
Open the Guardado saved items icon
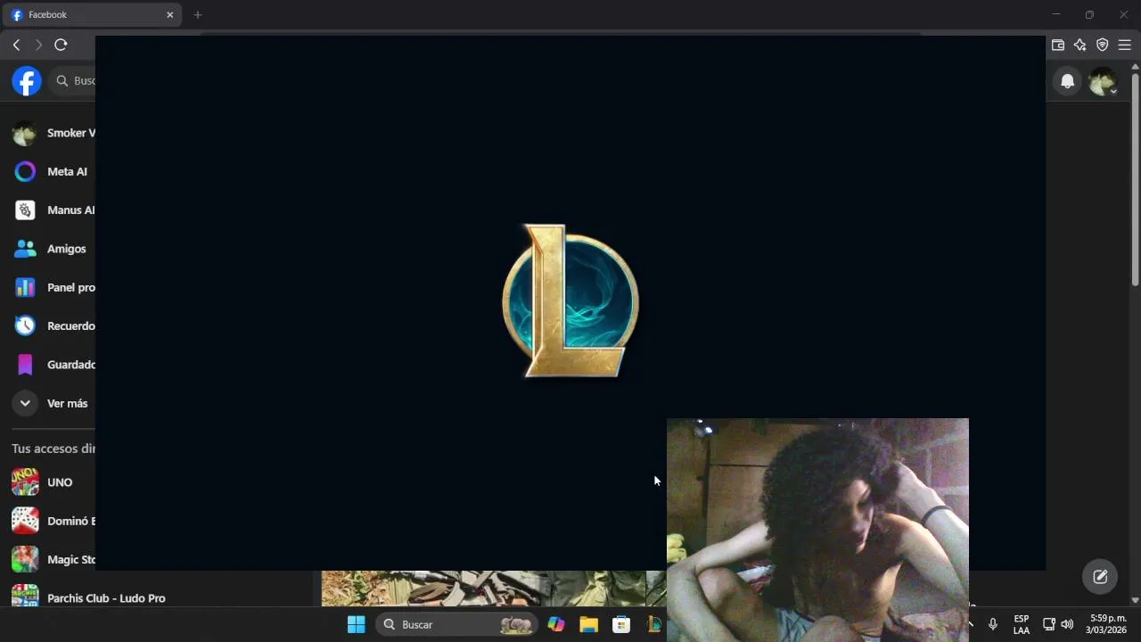pyautogui.click(x=25, y=365)
